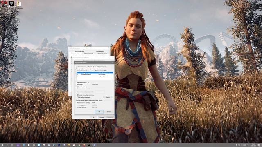Click Отмена in performance options dialog

click(x=102, y=117)
